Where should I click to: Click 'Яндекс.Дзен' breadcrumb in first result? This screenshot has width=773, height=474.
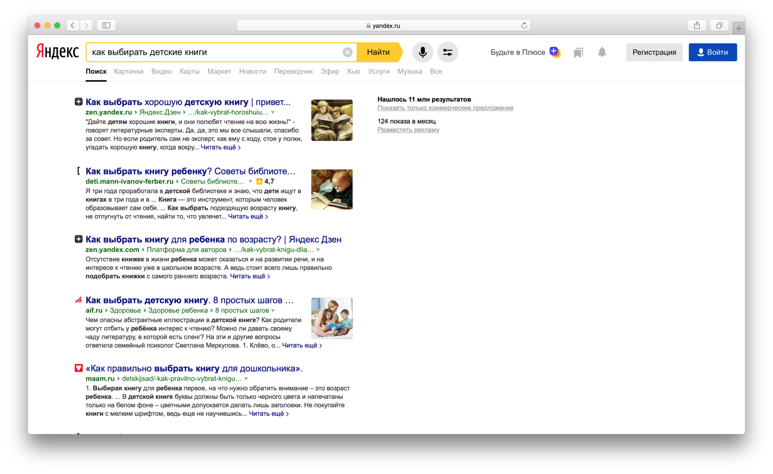click(x=160, y=112)
